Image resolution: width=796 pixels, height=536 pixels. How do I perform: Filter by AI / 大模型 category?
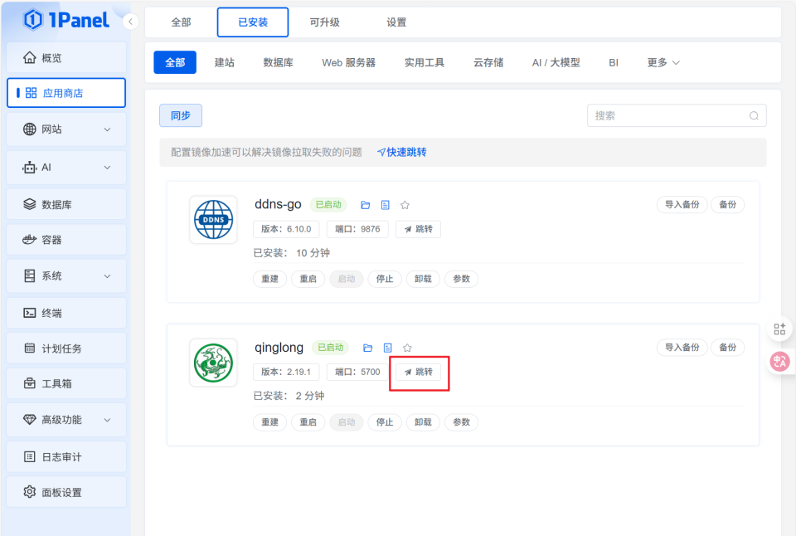(x=556, y=62)
